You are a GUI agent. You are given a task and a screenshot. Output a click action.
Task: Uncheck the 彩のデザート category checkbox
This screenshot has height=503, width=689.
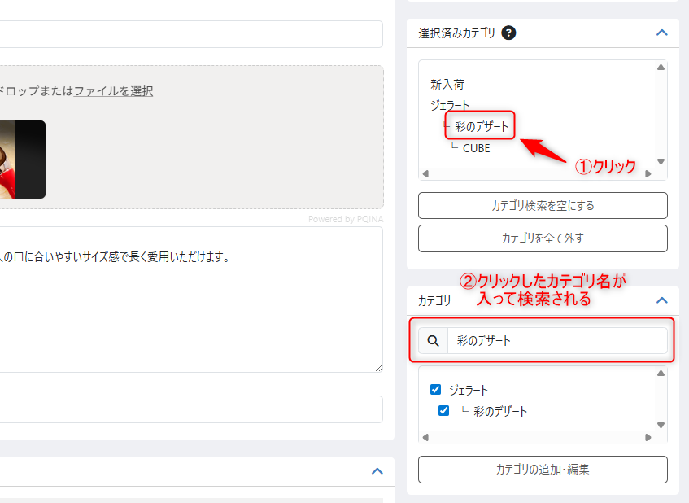443,411
